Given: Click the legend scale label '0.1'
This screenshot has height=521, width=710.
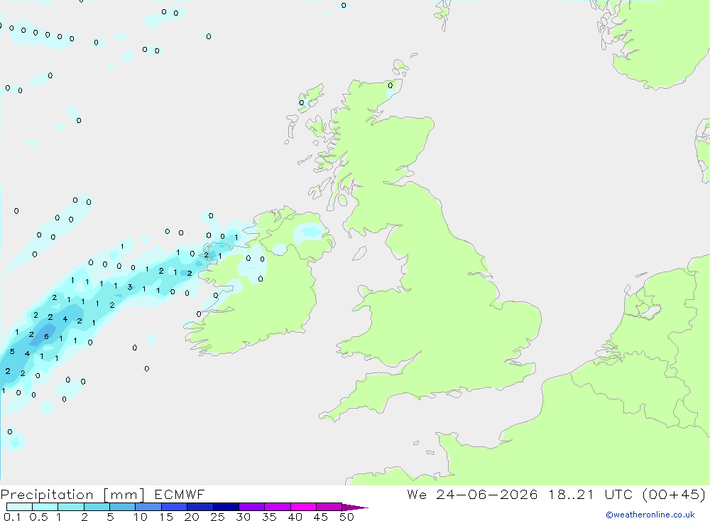Looking at the screenshot, I should (x=12, y=517).
